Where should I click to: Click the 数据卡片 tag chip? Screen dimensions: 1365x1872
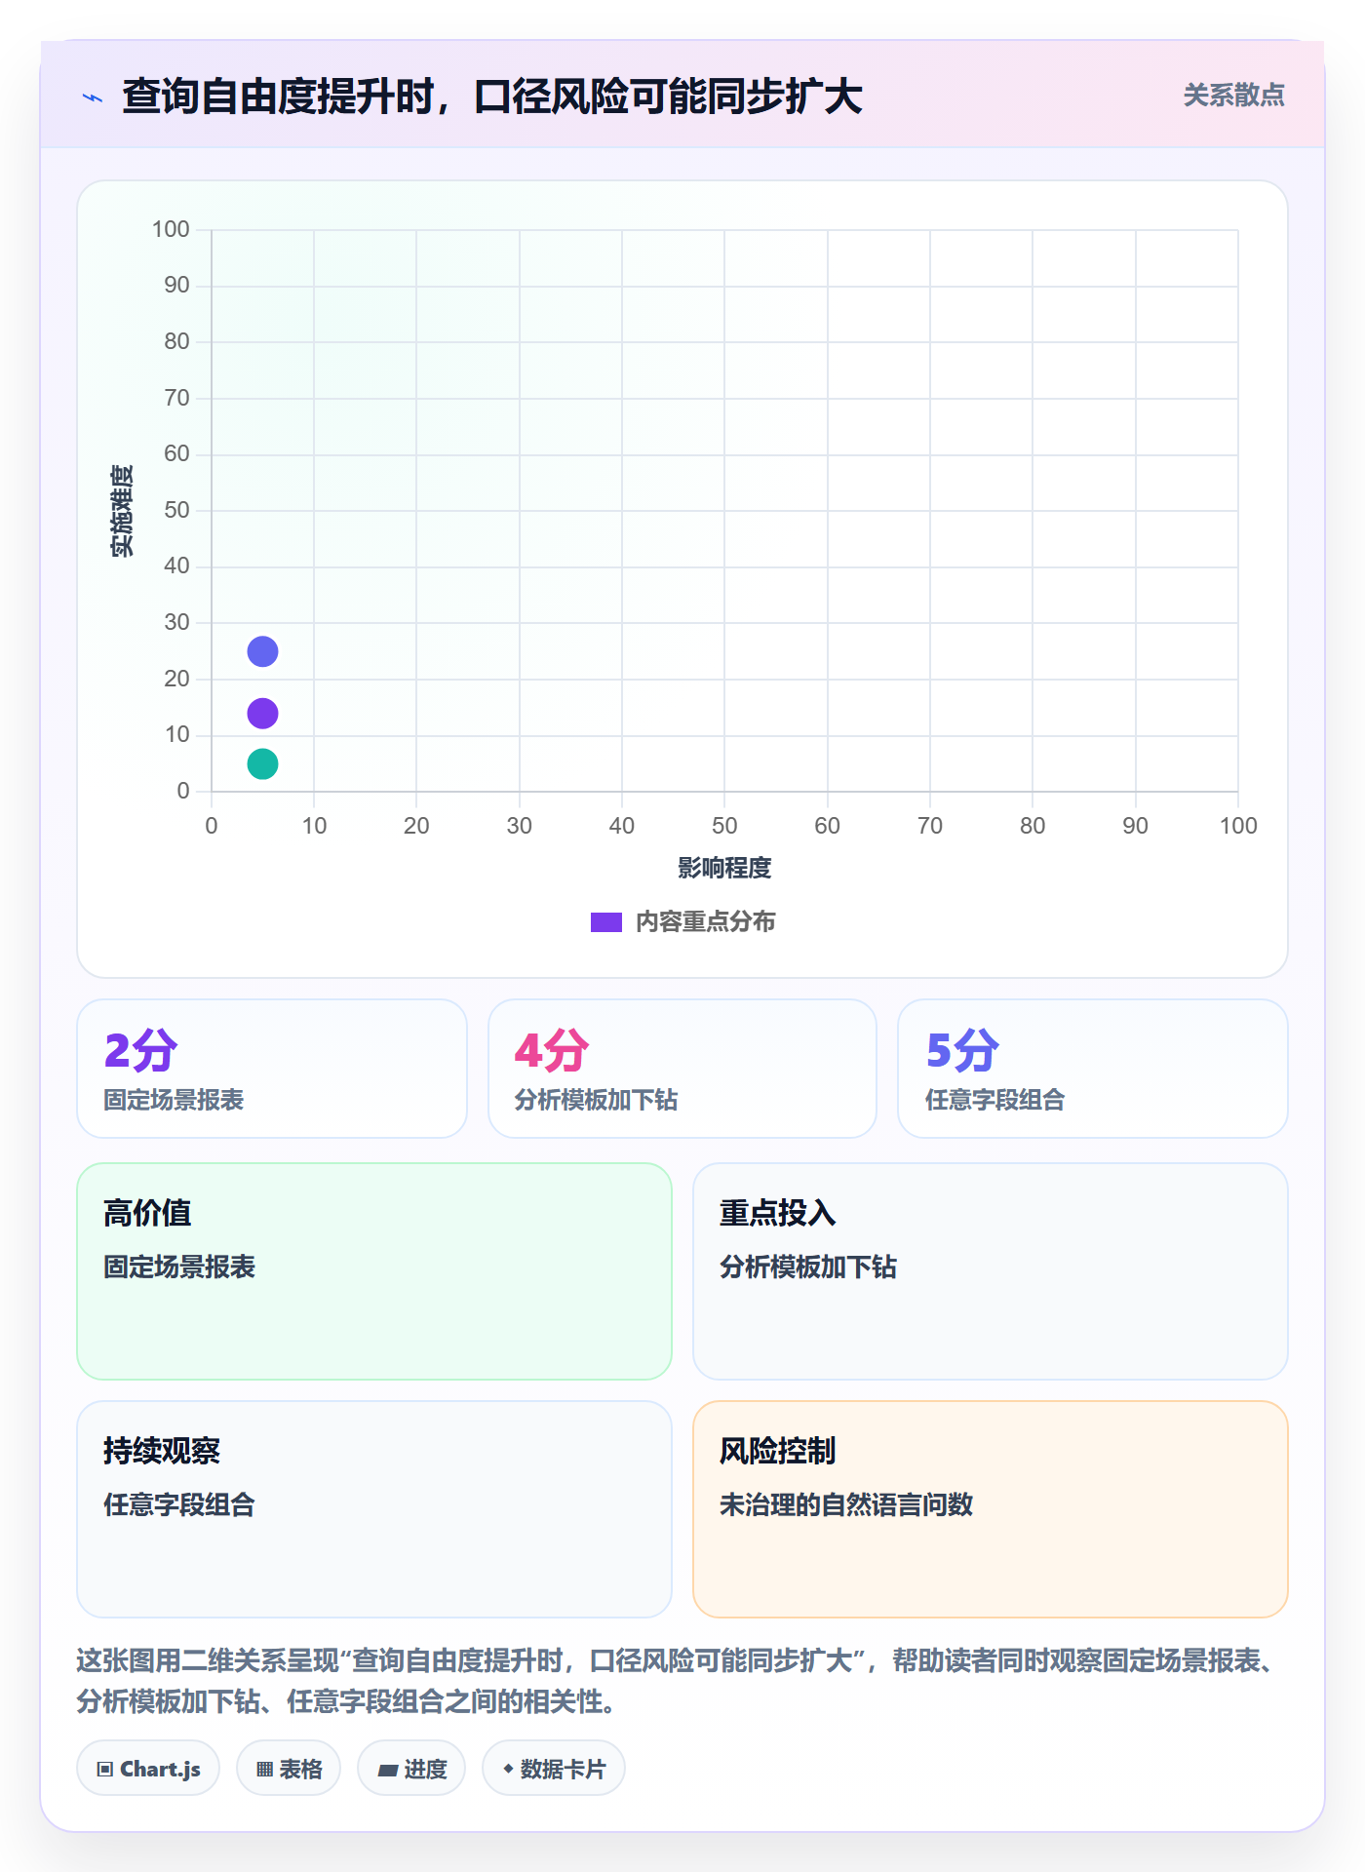point(554,1769)
